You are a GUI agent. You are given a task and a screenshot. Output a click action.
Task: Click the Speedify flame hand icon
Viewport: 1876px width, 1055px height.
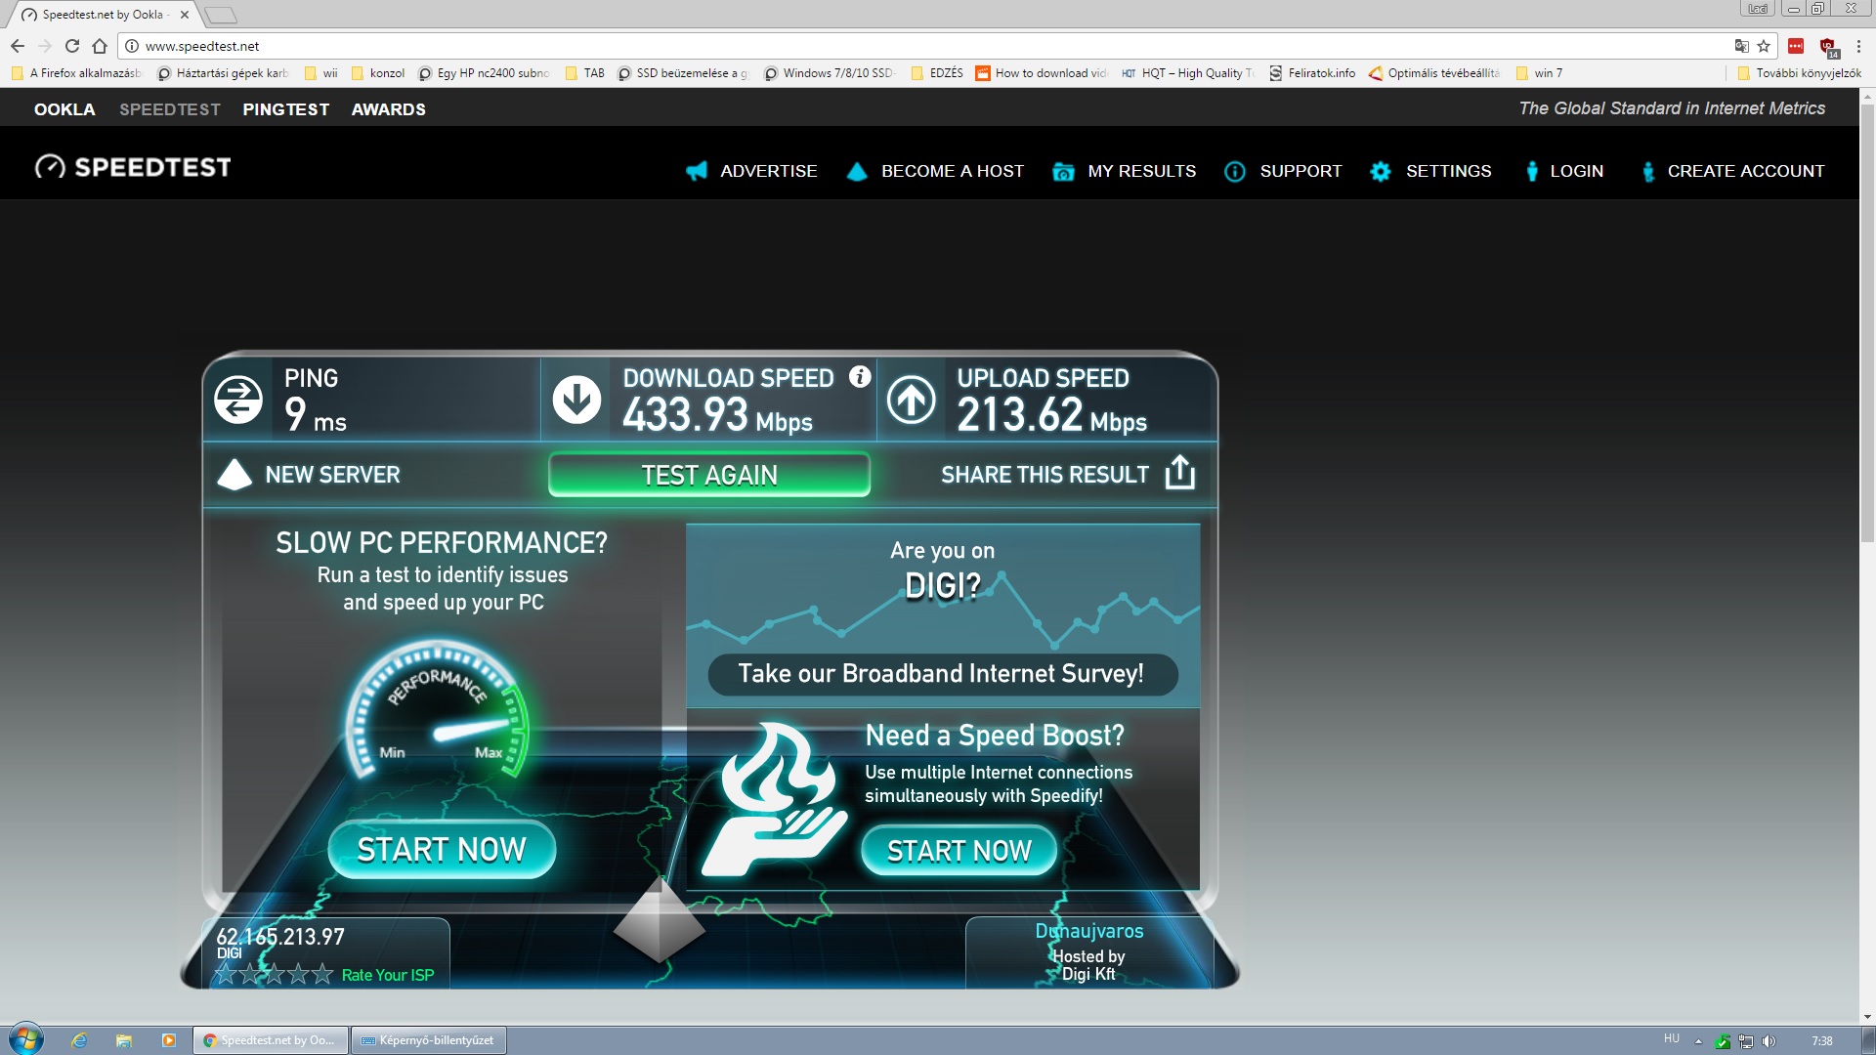775,800
